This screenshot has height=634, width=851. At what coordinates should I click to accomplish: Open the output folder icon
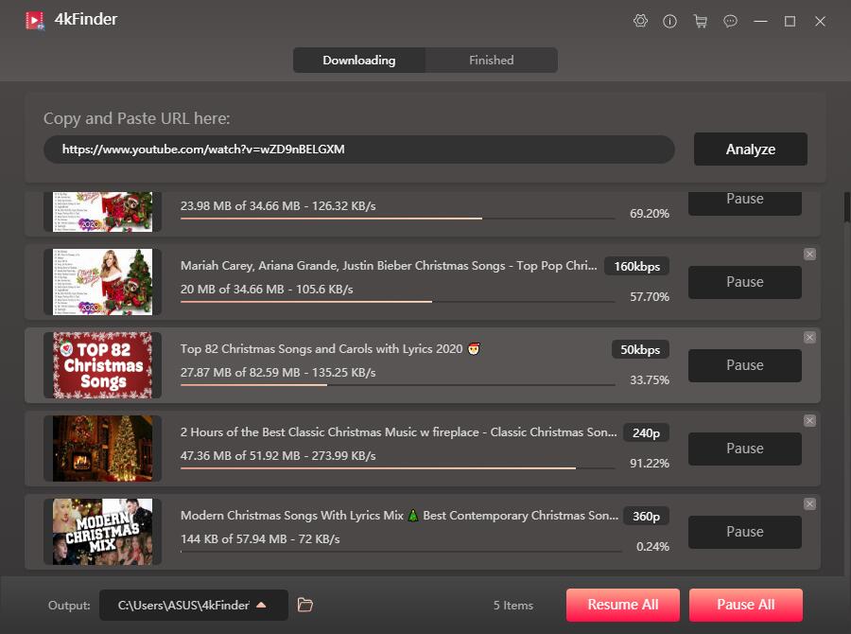pyautogui.click(x=304, y=605)
